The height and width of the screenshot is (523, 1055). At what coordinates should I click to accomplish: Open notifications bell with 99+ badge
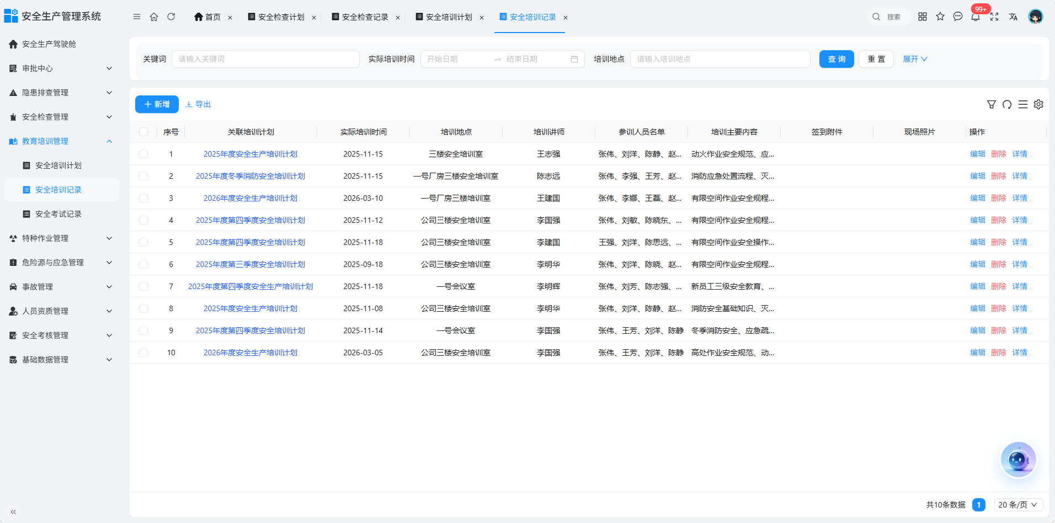976,17
